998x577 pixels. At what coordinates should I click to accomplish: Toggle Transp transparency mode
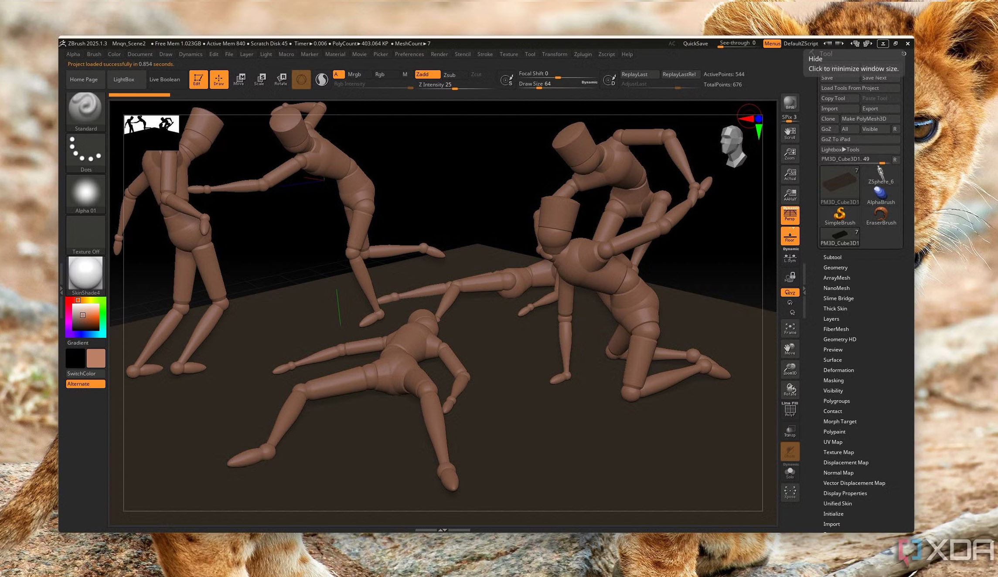(x=790, y=431)
